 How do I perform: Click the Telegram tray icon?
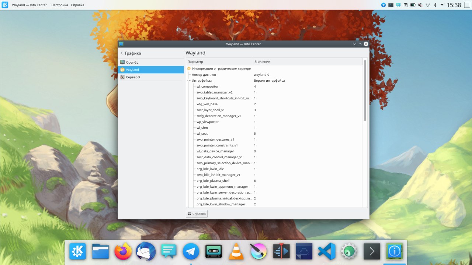click(x=383, y=5)
